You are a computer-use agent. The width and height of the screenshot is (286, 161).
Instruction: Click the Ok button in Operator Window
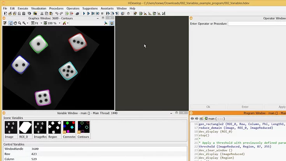208,106
